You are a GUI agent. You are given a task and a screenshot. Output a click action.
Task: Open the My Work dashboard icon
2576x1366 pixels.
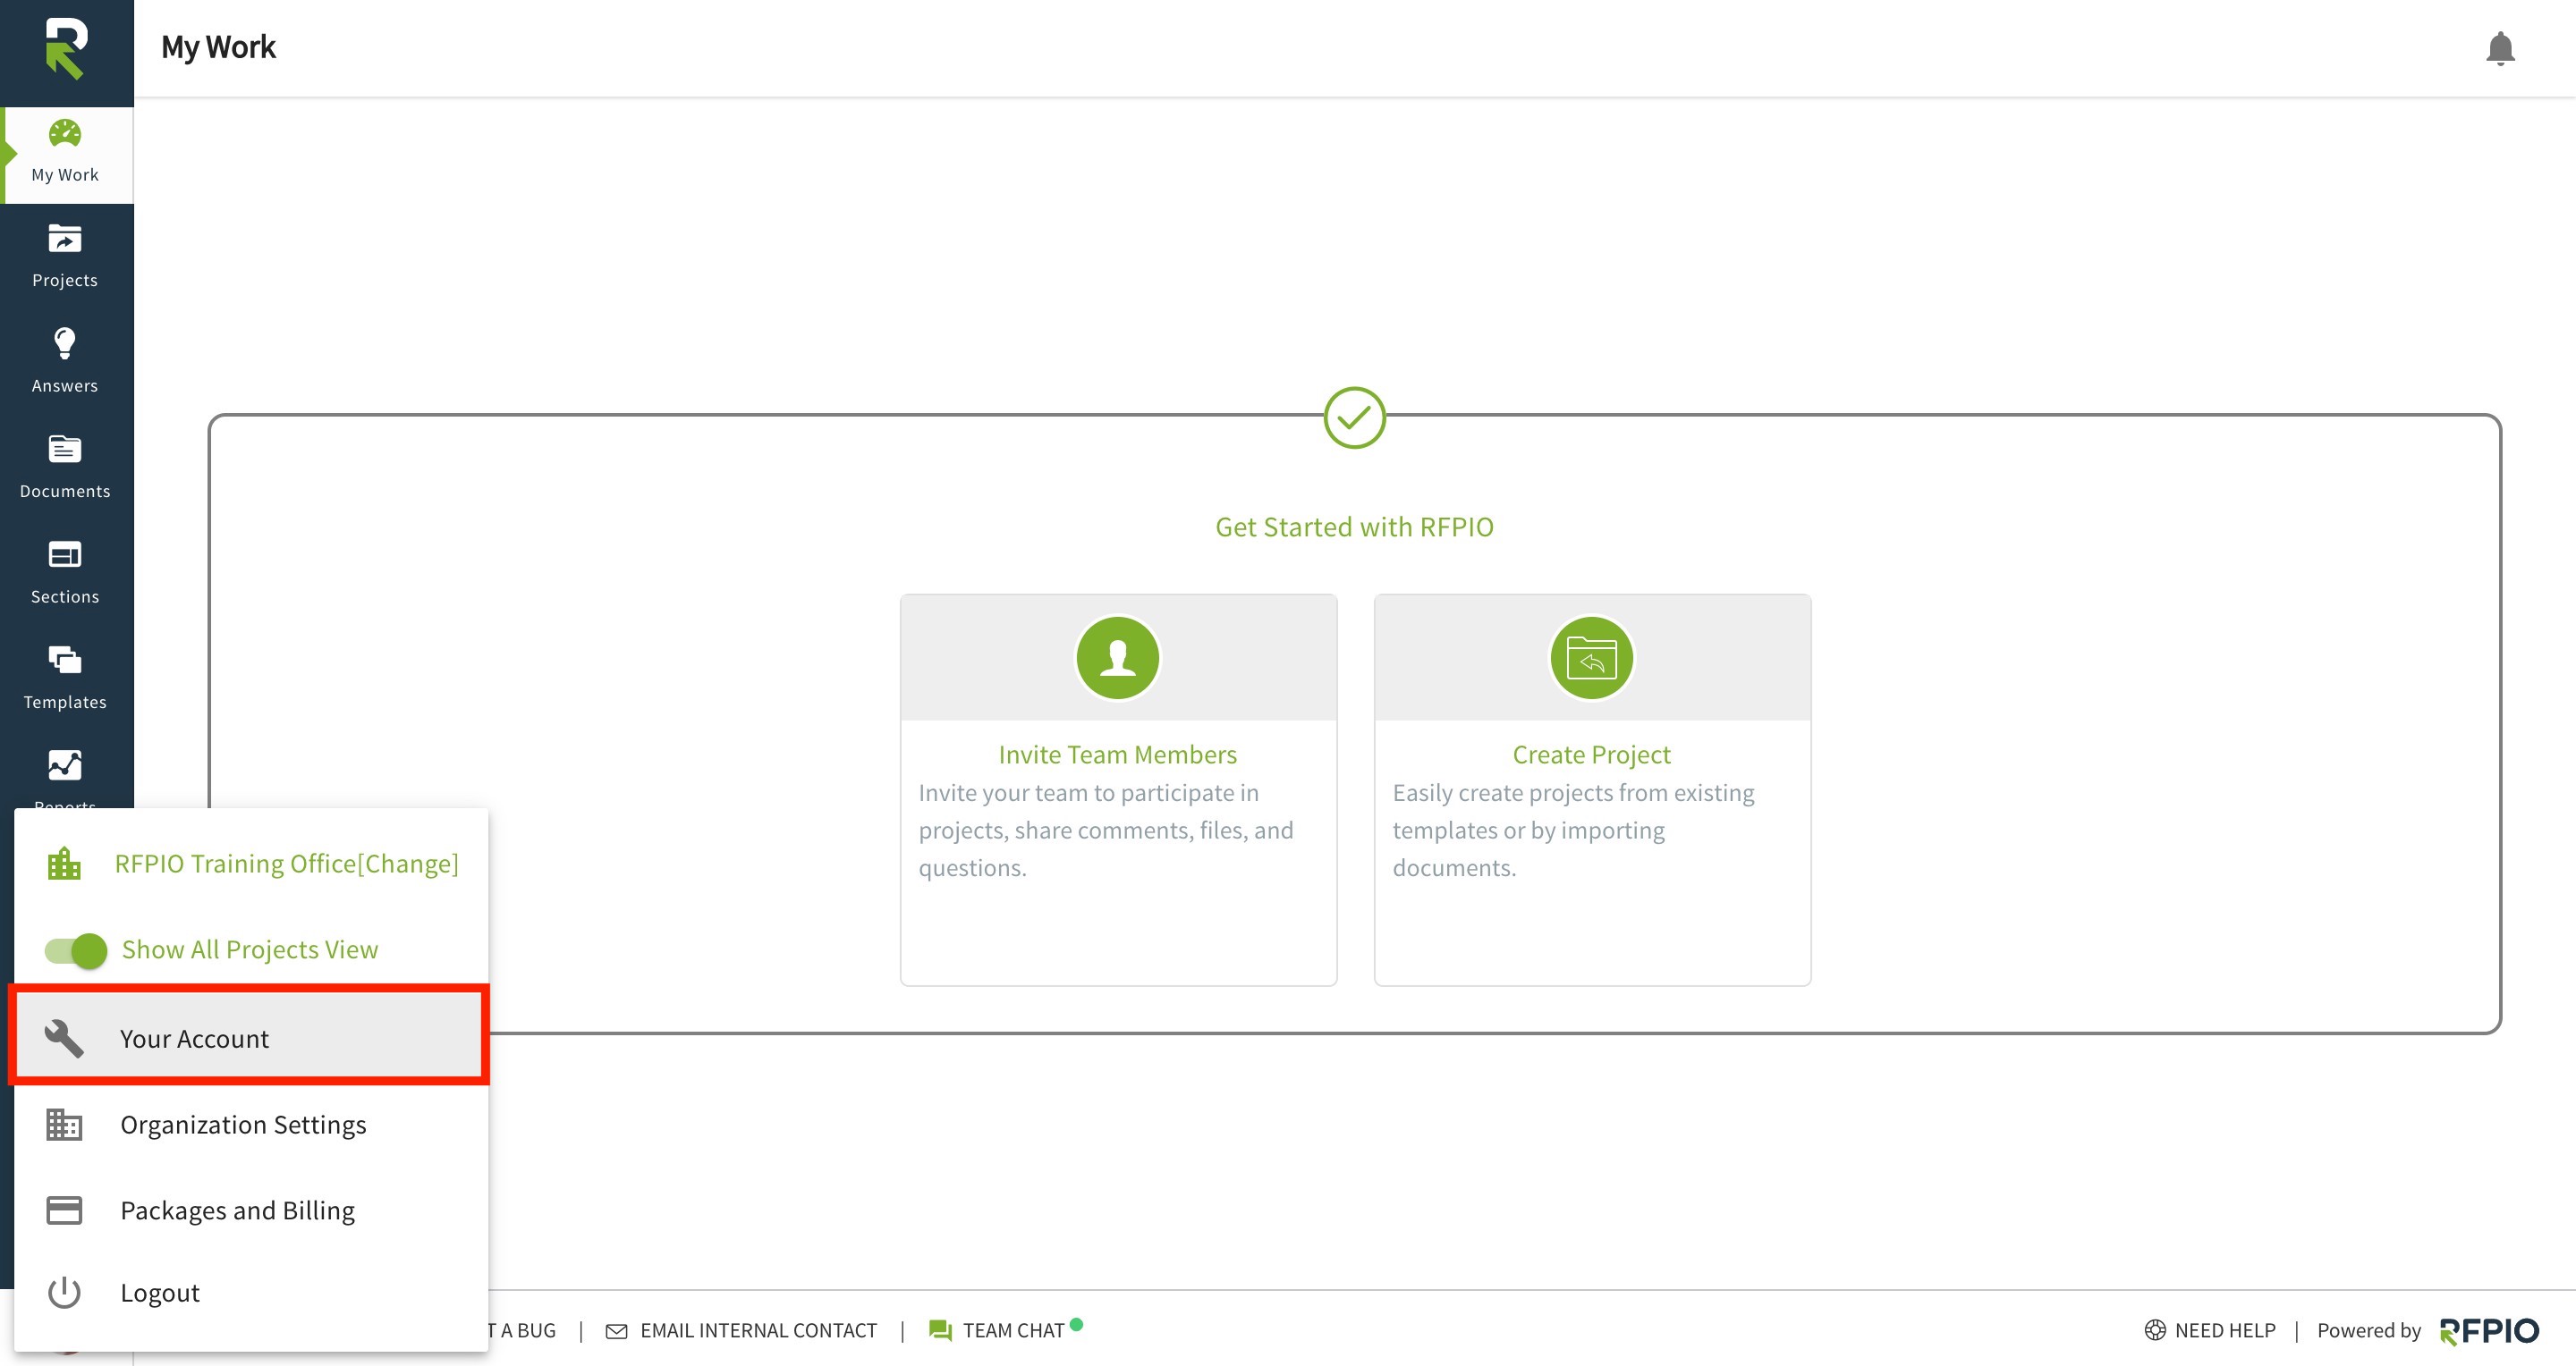tap(65, 133)
